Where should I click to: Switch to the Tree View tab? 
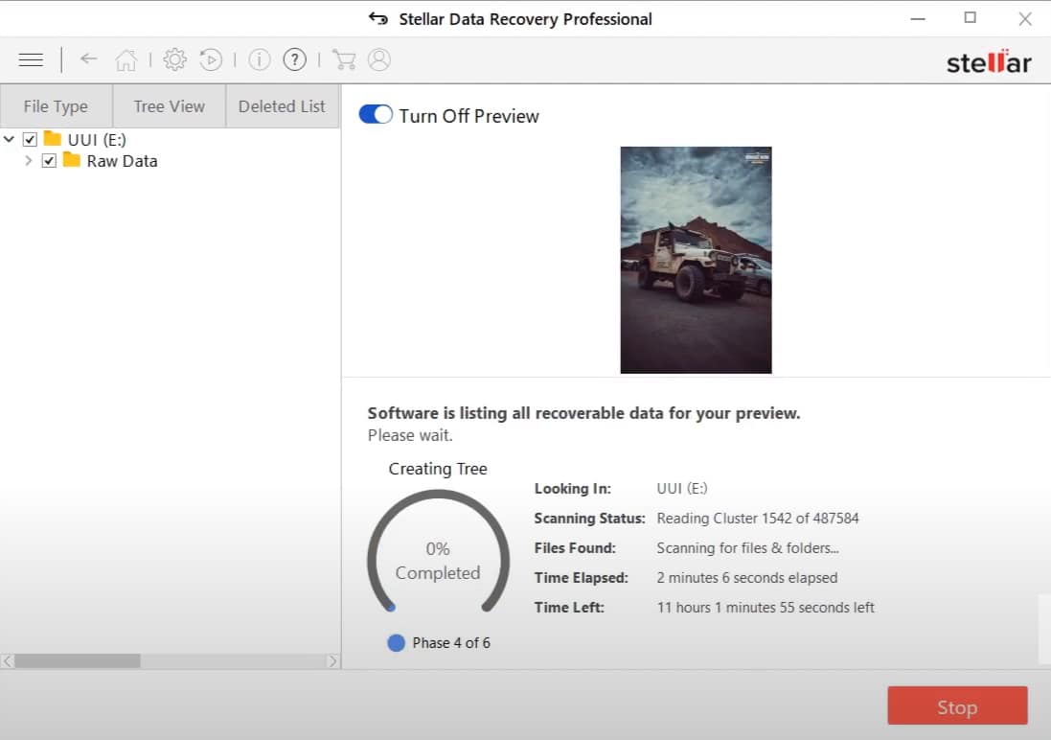[x=169, y=106]
